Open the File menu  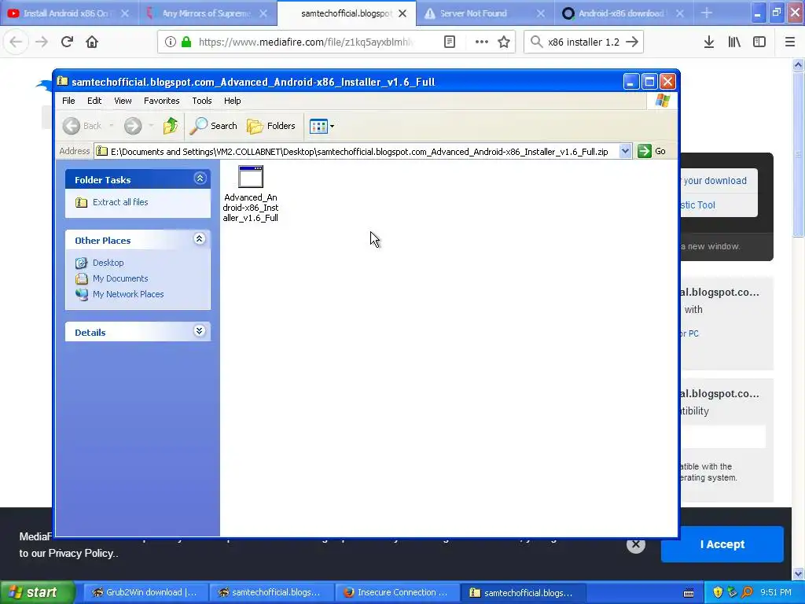pyautogui.click(x=68, y=101)
